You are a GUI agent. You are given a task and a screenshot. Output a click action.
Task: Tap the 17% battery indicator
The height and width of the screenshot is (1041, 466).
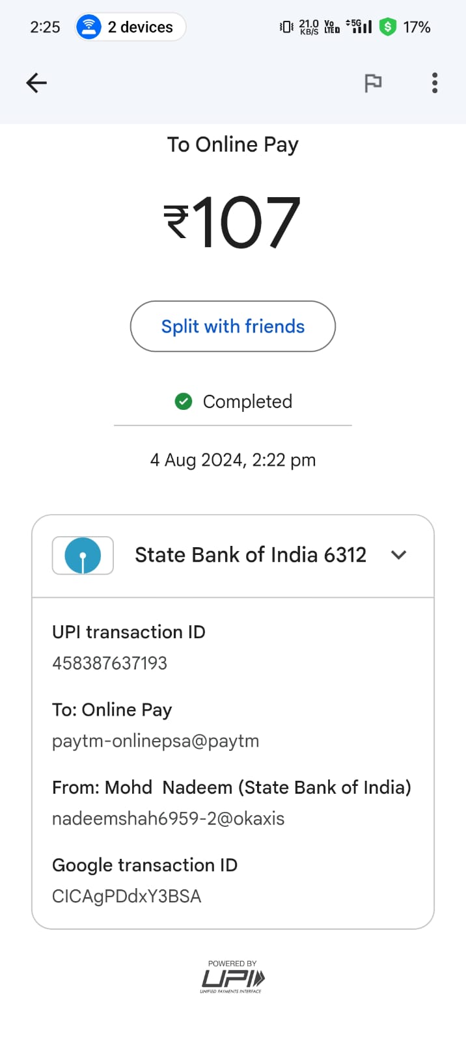pyautogui.click(x=417, y=27)
